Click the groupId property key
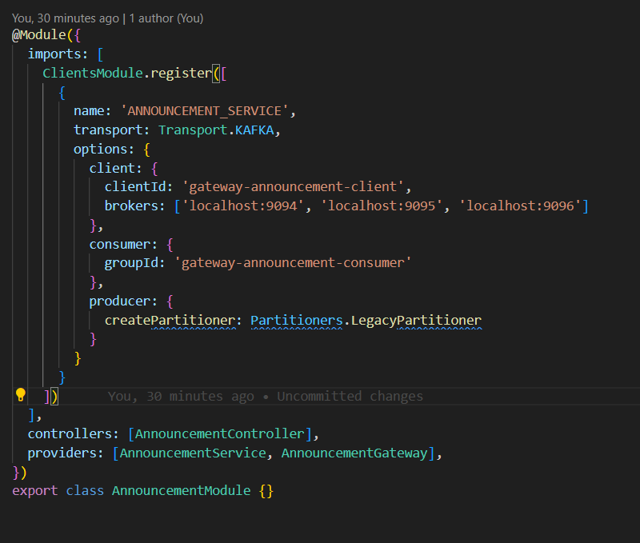Screen dimensions: 640x543 (x=131, y=263)
